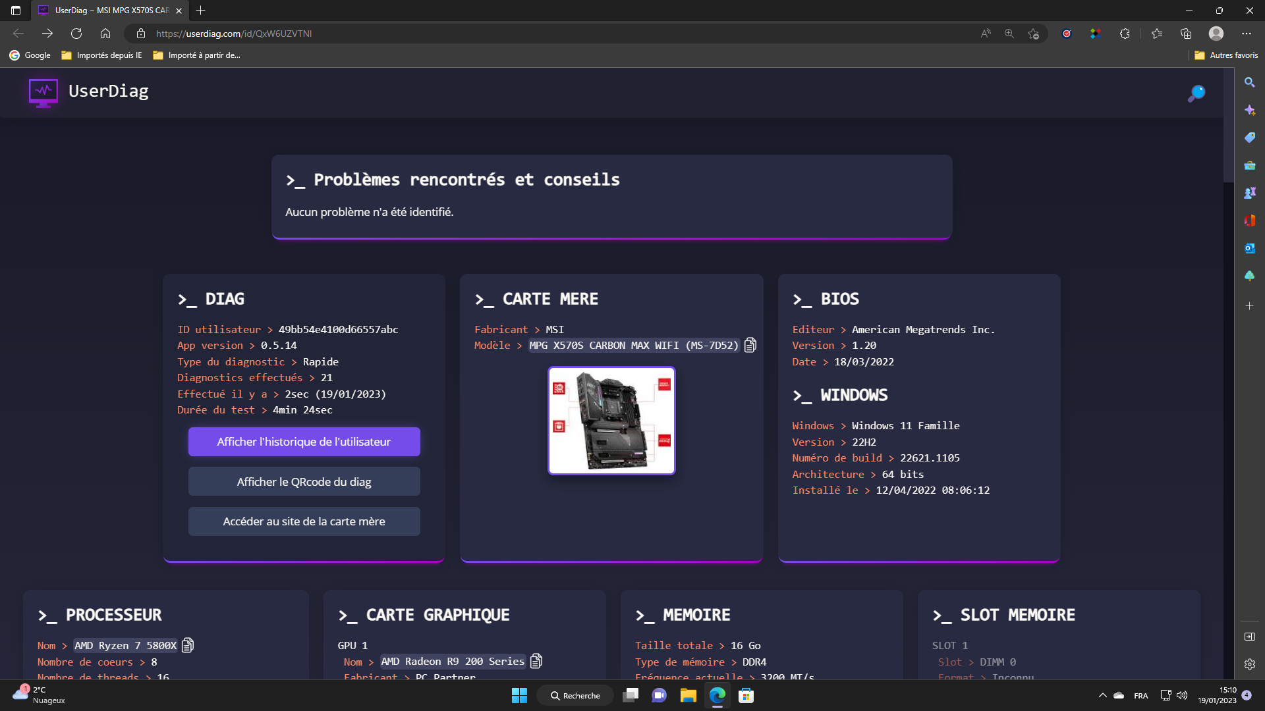
Task: Open Microsoft Store from the taskbar
Action: (746, 695)
